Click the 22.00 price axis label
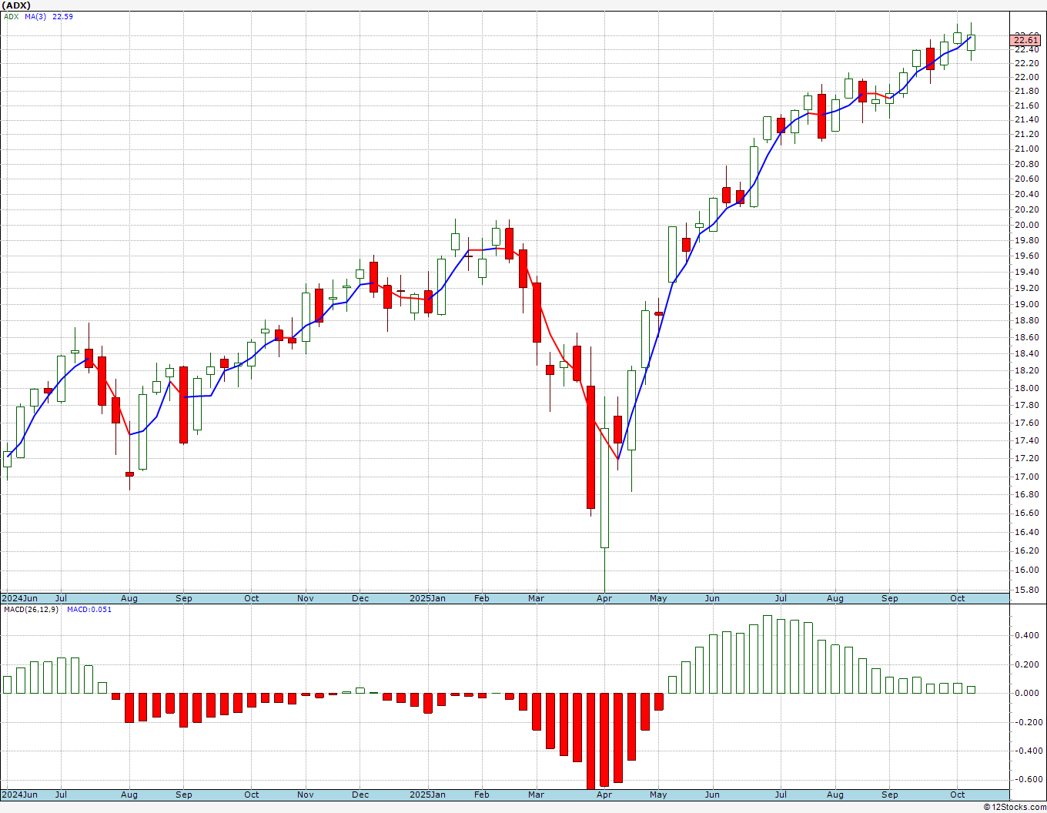The height and width of the screenshot is (813, 1047). (x=1028, y=77)
